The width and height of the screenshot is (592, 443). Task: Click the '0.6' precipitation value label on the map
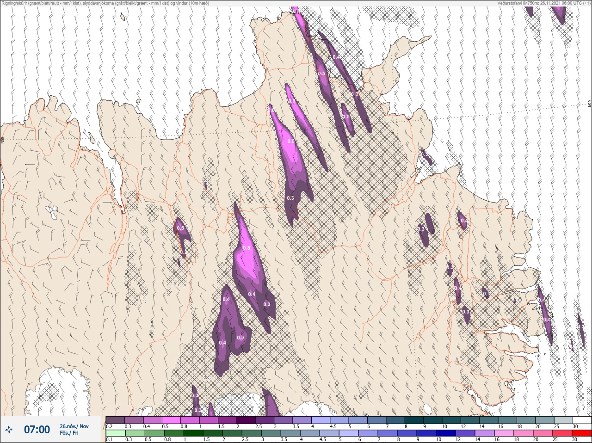pos(290,141)
